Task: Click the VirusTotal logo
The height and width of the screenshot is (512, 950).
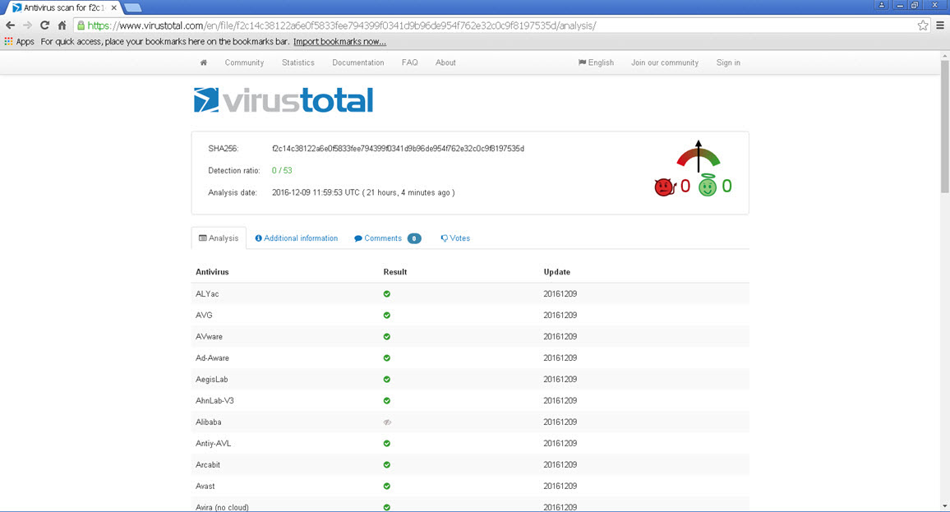Action: (284, 100)
